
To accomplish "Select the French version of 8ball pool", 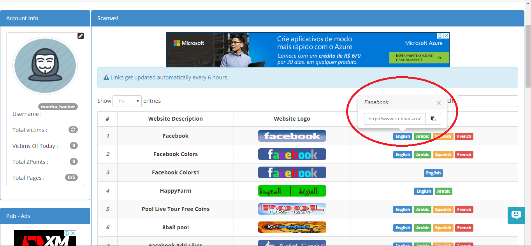I will click(464, 228).
